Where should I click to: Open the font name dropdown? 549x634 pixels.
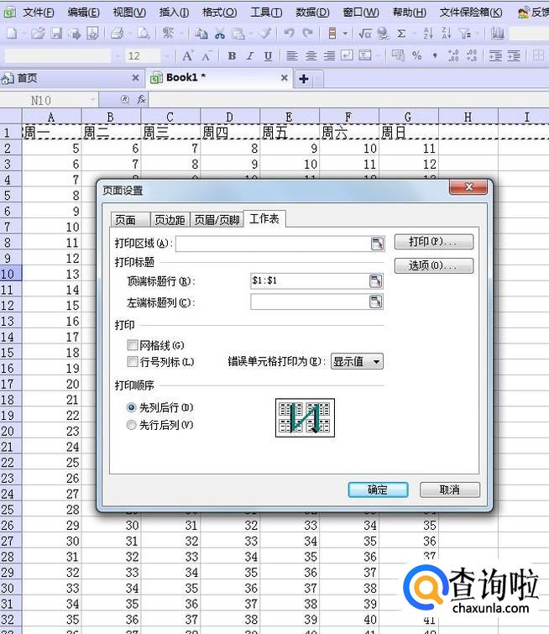[118, 55]
